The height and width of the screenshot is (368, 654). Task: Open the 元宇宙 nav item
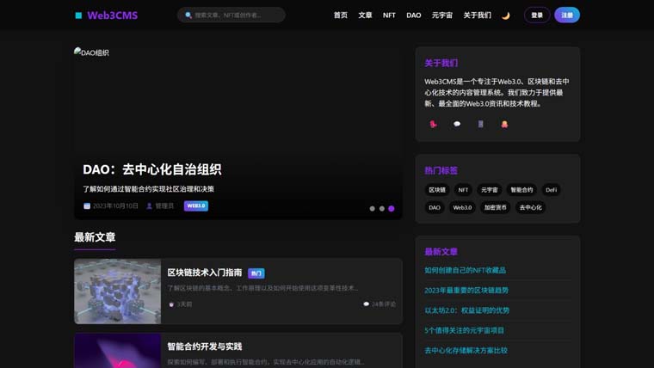(442, 15)
